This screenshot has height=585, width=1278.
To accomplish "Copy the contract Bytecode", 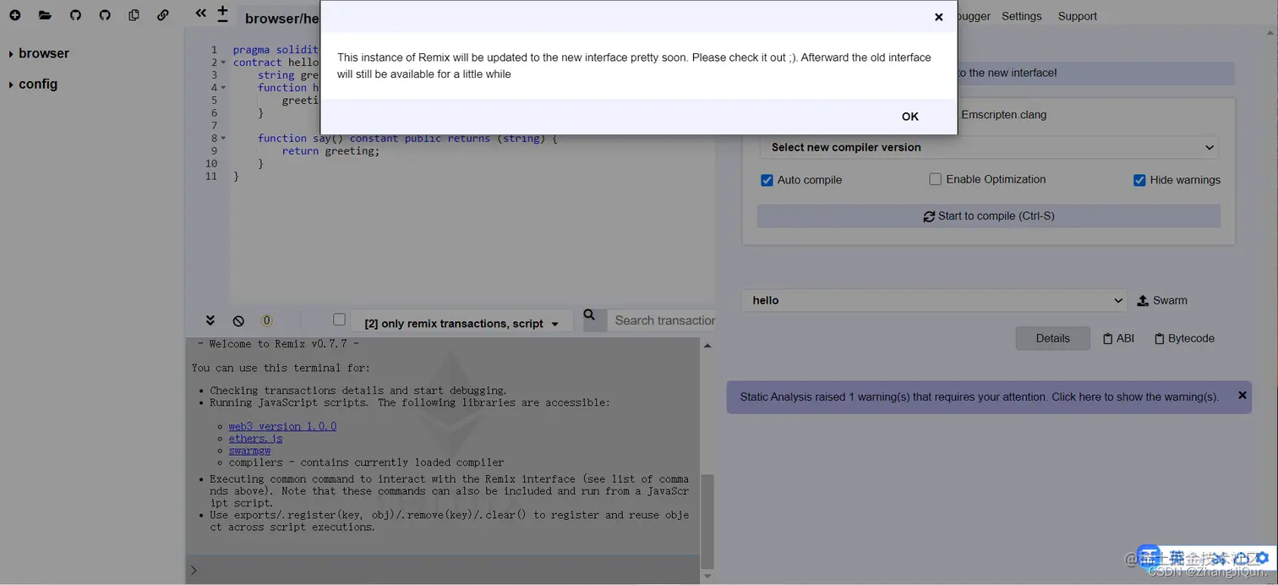I will click(1184, 338).
